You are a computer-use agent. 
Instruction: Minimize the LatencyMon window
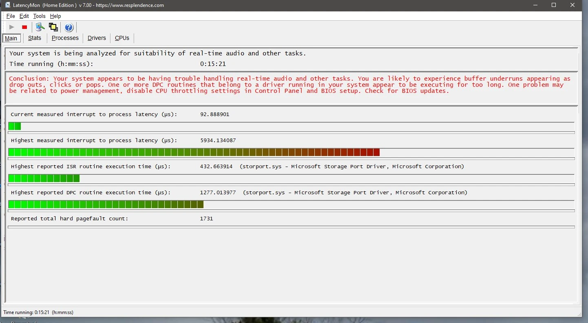pyautogui.click(x=535, y=5)
